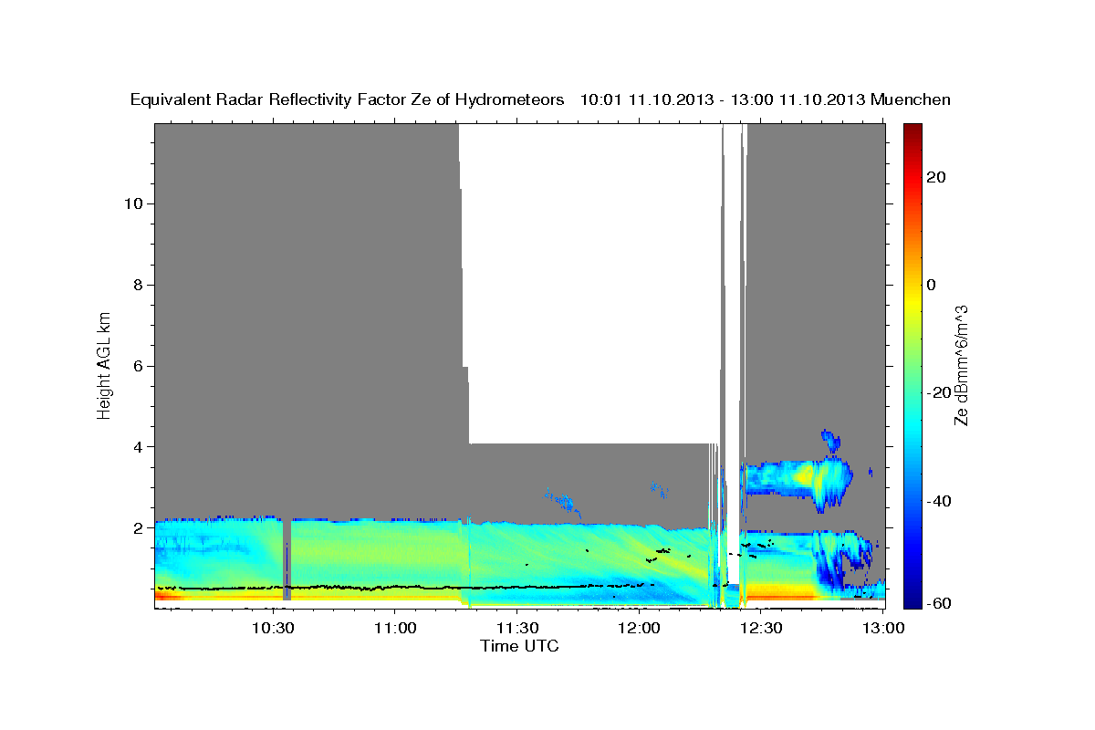Click the '10:30' time tick label
Screen dimensions: 1095x730
pyautogui.click(x=273, y=629)
